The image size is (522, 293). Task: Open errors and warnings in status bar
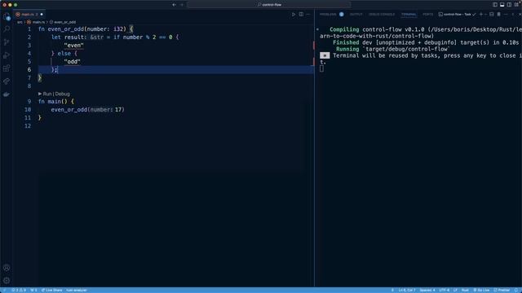coord(19,290)
